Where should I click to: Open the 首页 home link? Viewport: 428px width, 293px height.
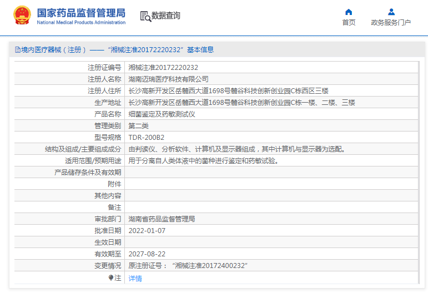click(349, 22)
